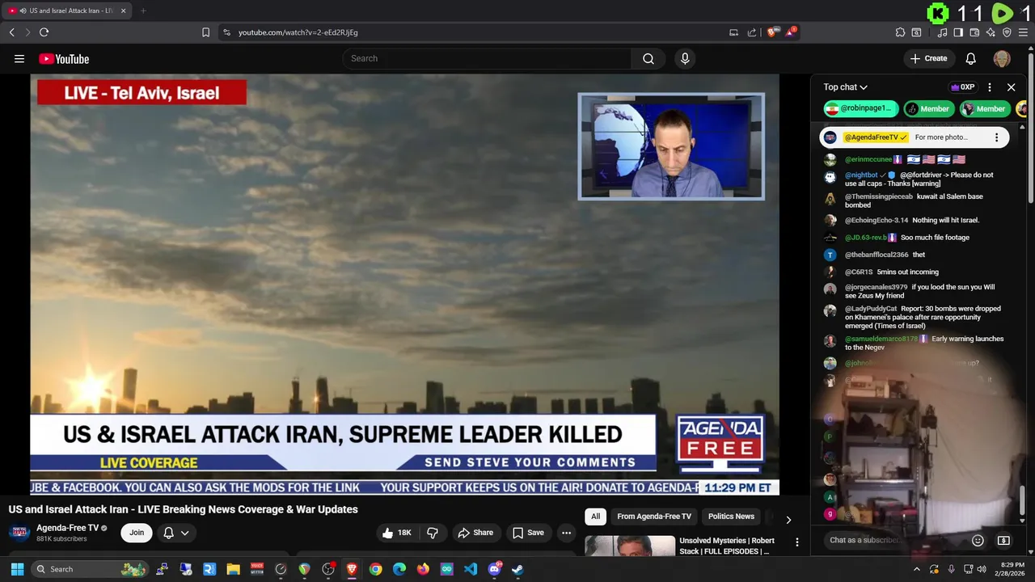Viewport: 1035px width, 582px height.
Task: Focus the Chat as a subscriber field
Action: coord(893,540)
